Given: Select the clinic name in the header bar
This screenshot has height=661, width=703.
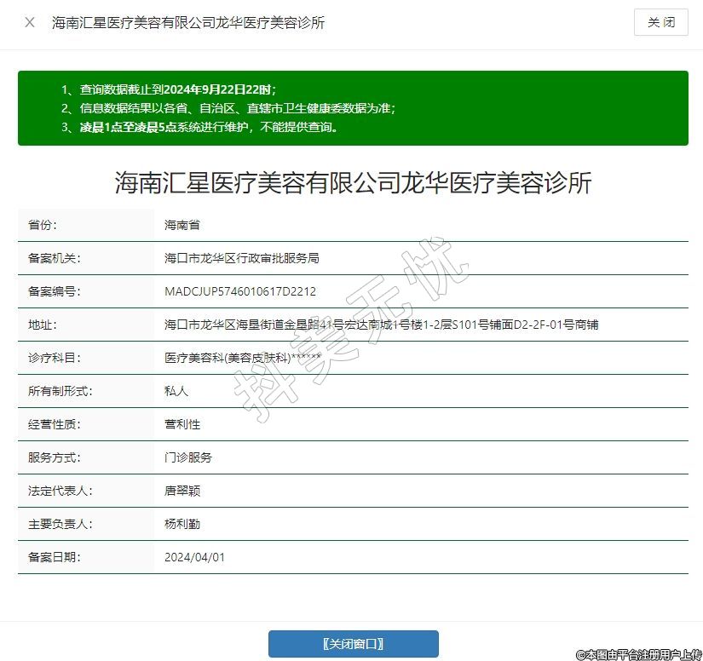Looking at the screenshot, I should tap(188, 23).
